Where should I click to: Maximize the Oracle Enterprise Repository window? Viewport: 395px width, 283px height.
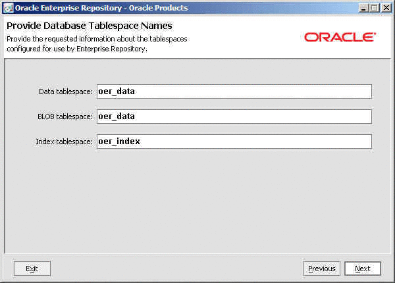(x=375, y=8)
